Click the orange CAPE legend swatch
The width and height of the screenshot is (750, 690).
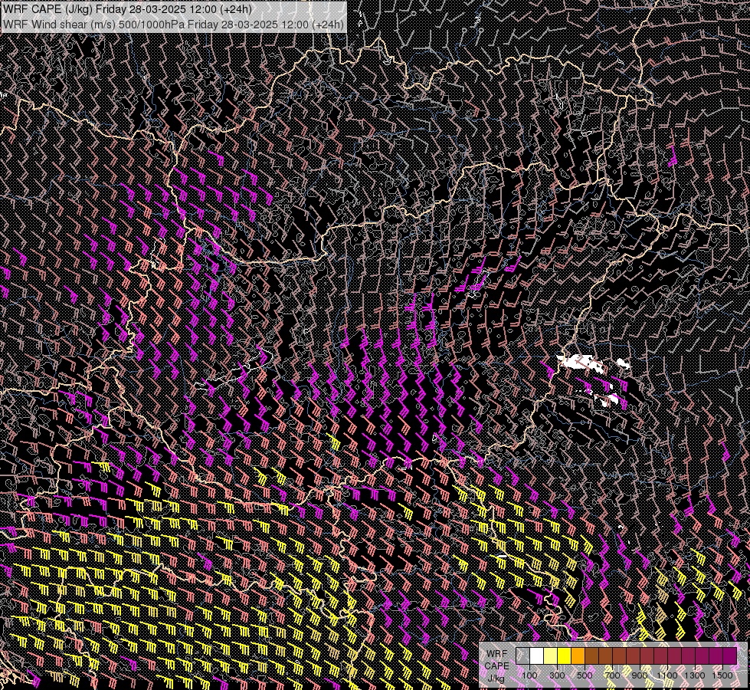578,655
